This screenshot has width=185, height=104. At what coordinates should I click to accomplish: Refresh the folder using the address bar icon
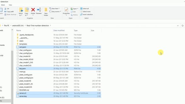pyautogui.click(x=182, y=26)
